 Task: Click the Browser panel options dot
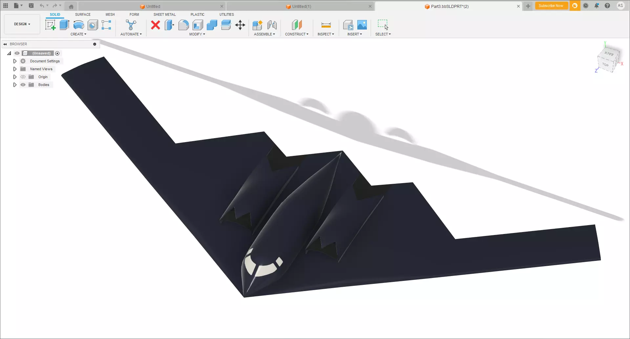[94, 44]
